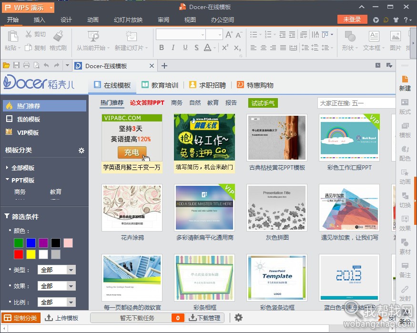417x333 pixels.
Task: Click the Paste clipboard icon
Action: 13,36
